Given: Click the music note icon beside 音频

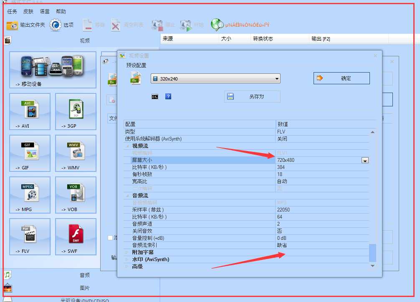Looking at the screenshot, I should [8, 275].
